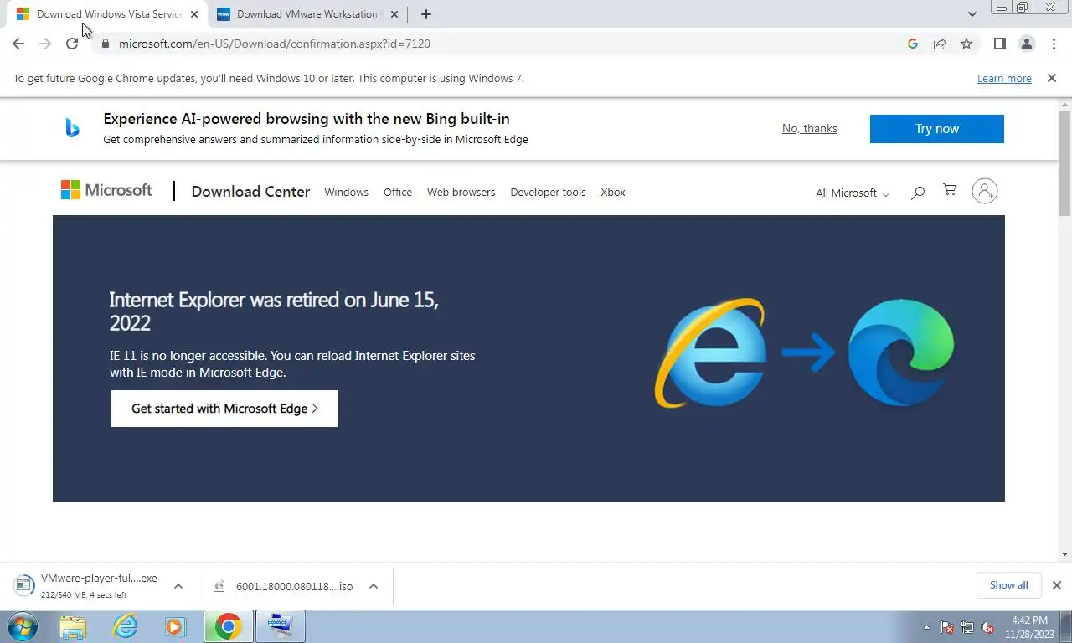Dismiss the Chrome updates infobar

(x=1051, y=78)
